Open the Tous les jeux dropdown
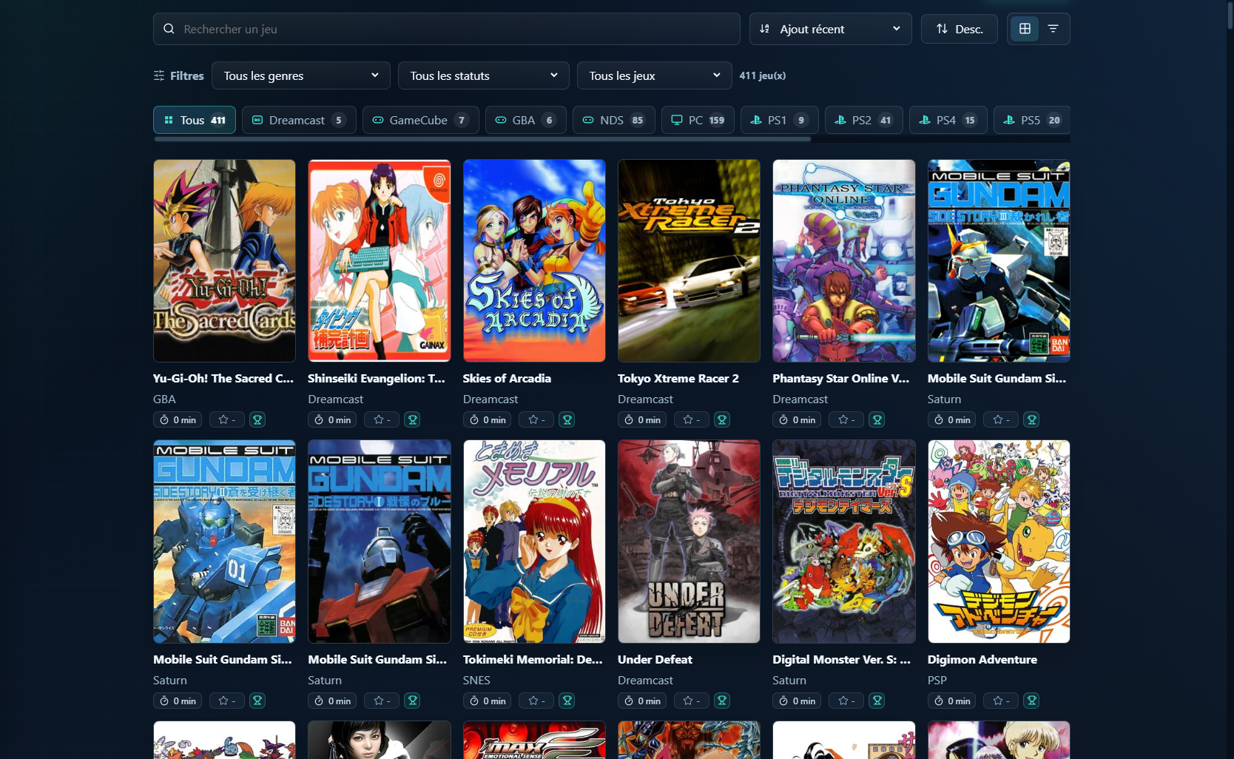The width and height of the screenshot is (1234, 759). 655,75
